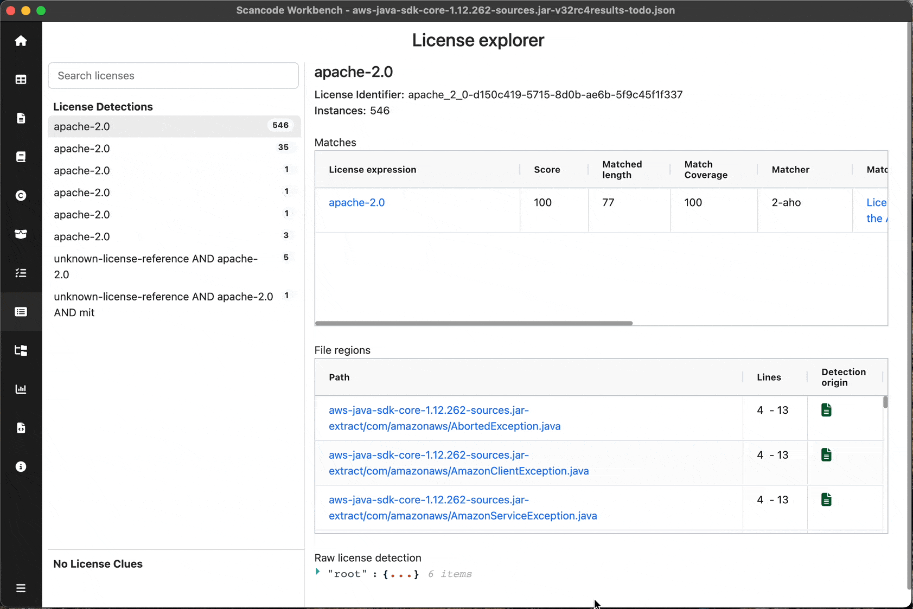Open the license book sidebar icon
The height and width of the screenshot is (609, 913).
pyautogui.click(x=21, y=157)
